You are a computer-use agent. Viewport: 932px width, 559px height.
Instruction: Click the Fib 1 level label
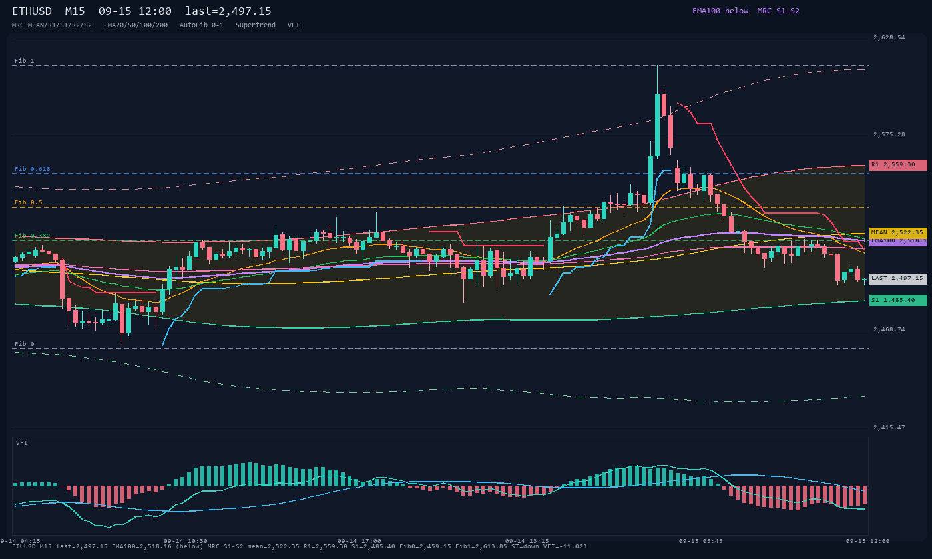tap(25, 61)
